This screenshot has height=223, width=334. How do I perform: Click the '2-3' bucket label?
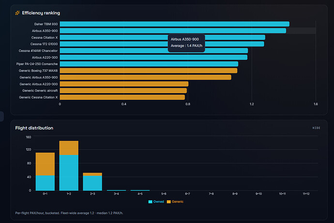click(x=92, y=194)
